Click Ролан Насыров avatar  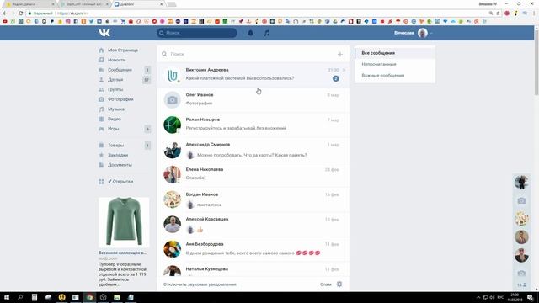tap(172, 125)
